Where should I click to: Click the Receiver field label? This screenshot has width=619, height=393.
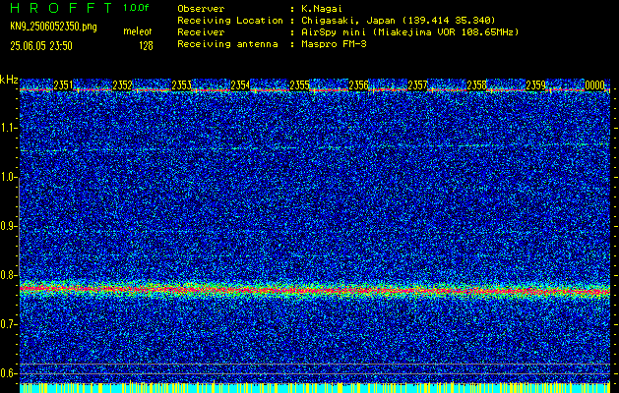(x=201, y=31)
